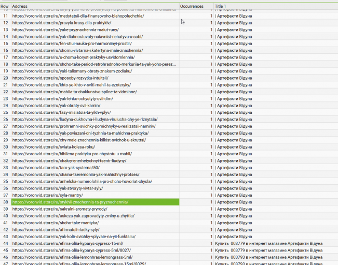Select the kyparys-cypress-5ml/8027 address

pos(71,251)
